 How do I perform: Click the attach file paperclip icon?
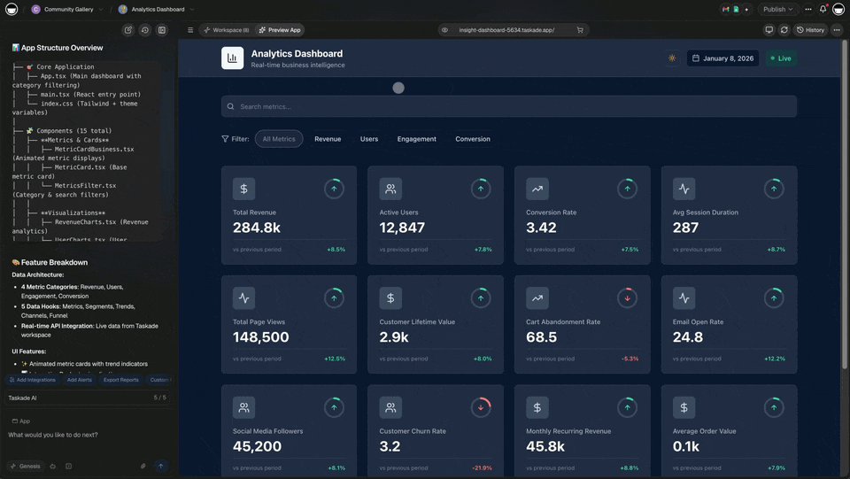pyautogui.click(x=143, y=466)
